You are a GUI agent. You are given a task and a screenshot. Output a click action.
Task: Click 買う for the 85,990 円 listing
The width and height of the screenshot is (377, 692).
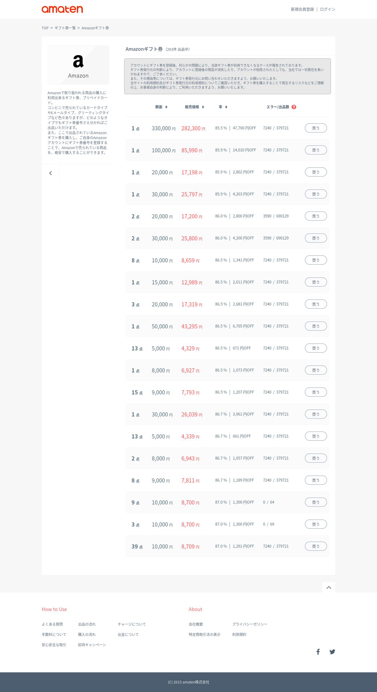[x=316, y=150]
